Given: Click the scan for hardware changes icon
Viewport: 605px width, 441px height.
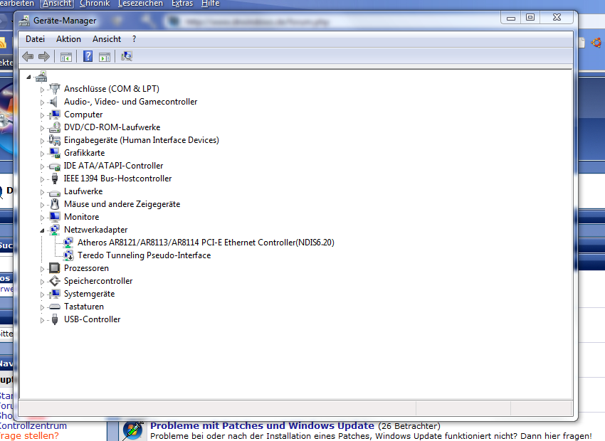Looking at the screenshot, I should 127,57.
